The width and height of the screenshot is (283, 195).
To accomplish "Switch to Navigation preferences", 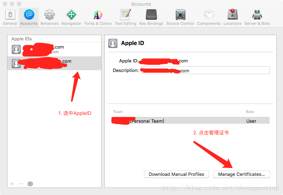I will pos(71,17).
